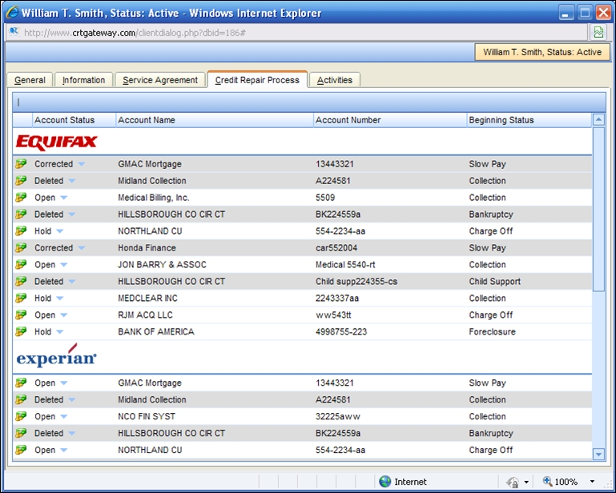Image resolution: width=616 pixels, height=493 pixels.
Task: Expand the Hold status dropdown for NORTHLAND CU
Action: 60,232
